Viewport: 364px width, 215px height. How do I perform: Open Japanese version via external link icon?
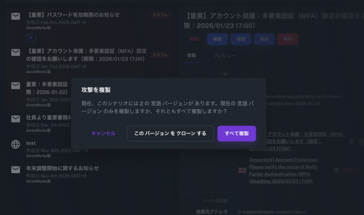click(352, 141)
